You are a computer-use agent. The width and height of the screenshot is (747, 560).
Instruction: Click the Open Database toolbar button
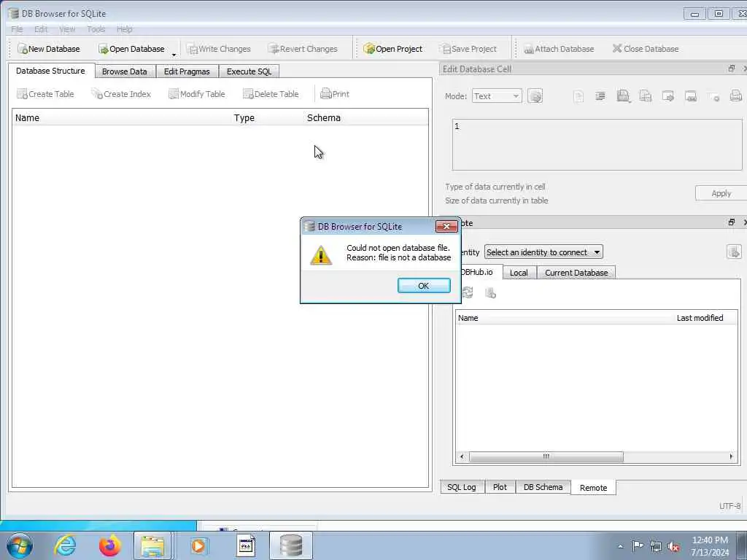pos(131,49)
